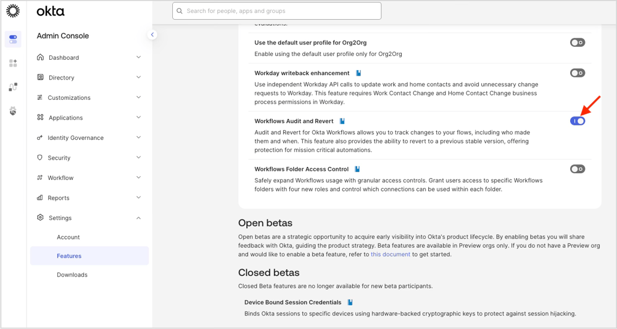Click the okta wordmark
The height and width of the screenshot is (329, 617).
[51, 12]
